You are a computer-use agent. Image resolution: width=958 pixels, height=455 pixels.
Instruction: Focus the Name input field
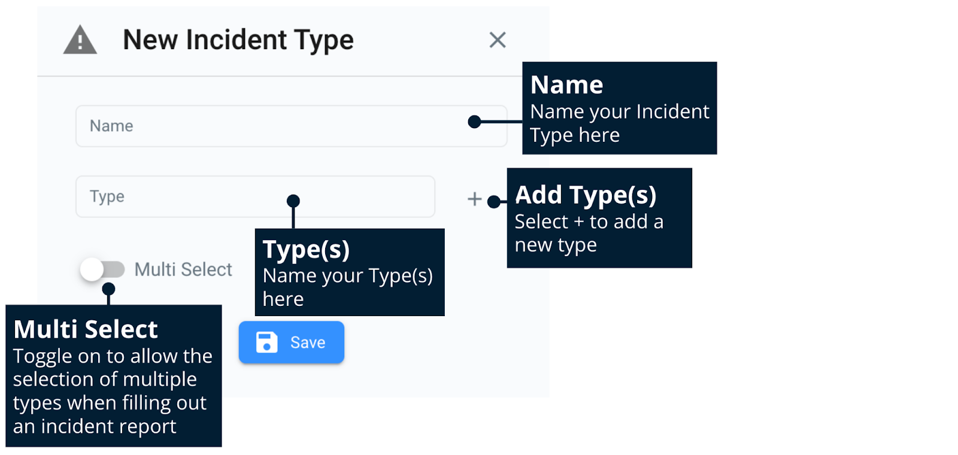(269, 126)
